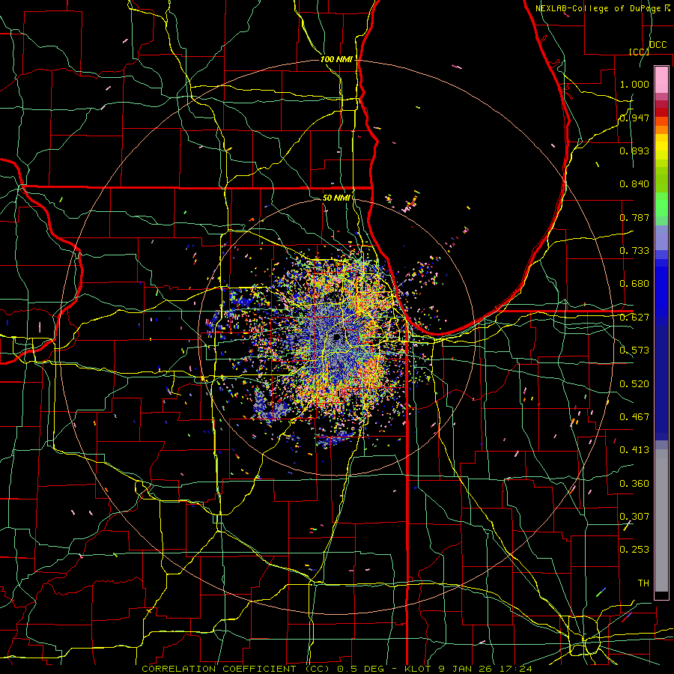The height and width of the screenshot is (674, 674).
Task: Pick the bright green color band on the legend
Action: (x=661, y=204)
